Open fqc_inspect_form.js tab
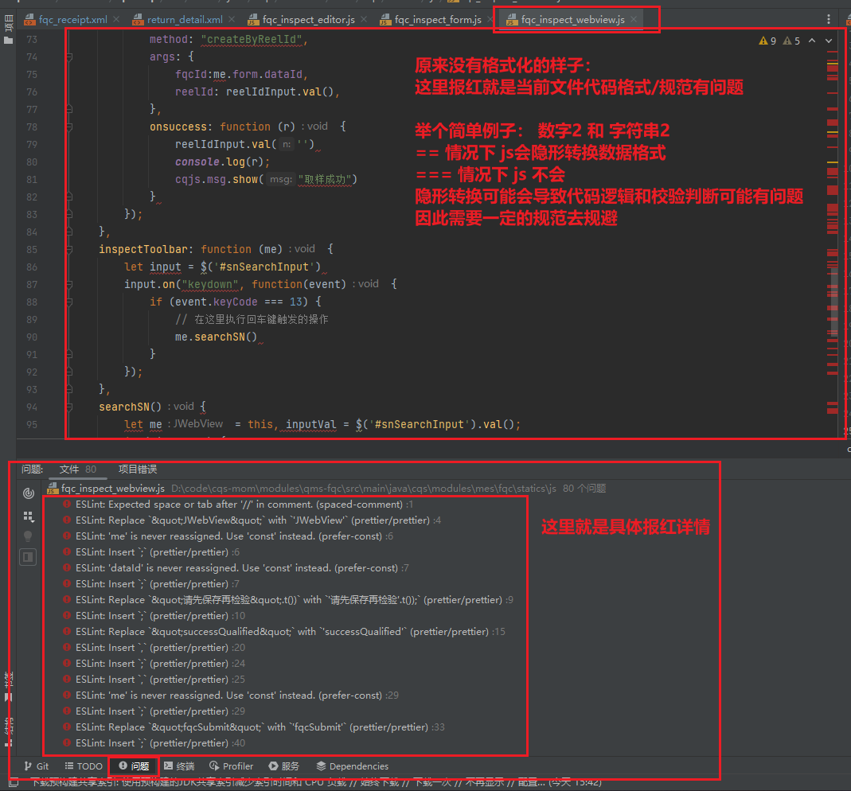851x791 pixels. 437,20
